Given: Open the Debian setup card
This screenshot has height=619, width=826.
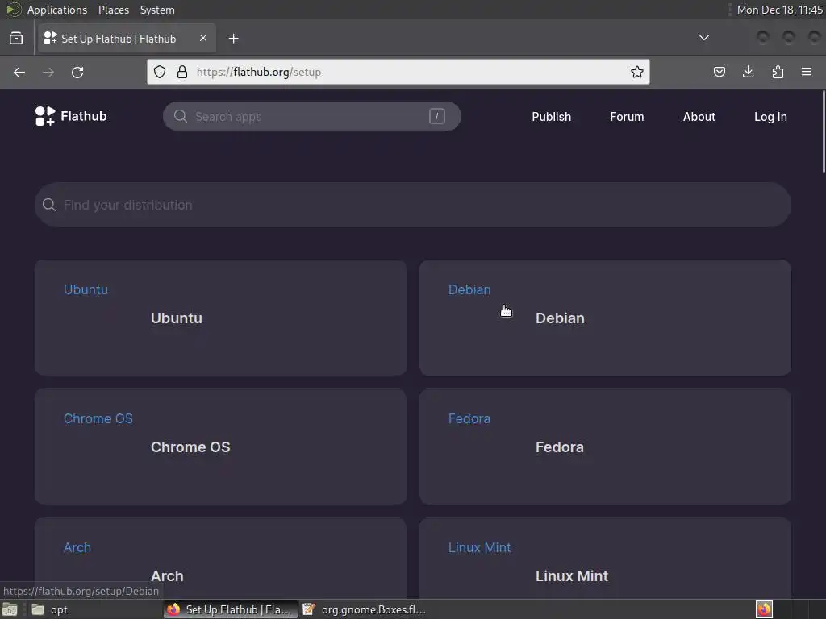Looking at the screenshot, I should pos(605,318).
